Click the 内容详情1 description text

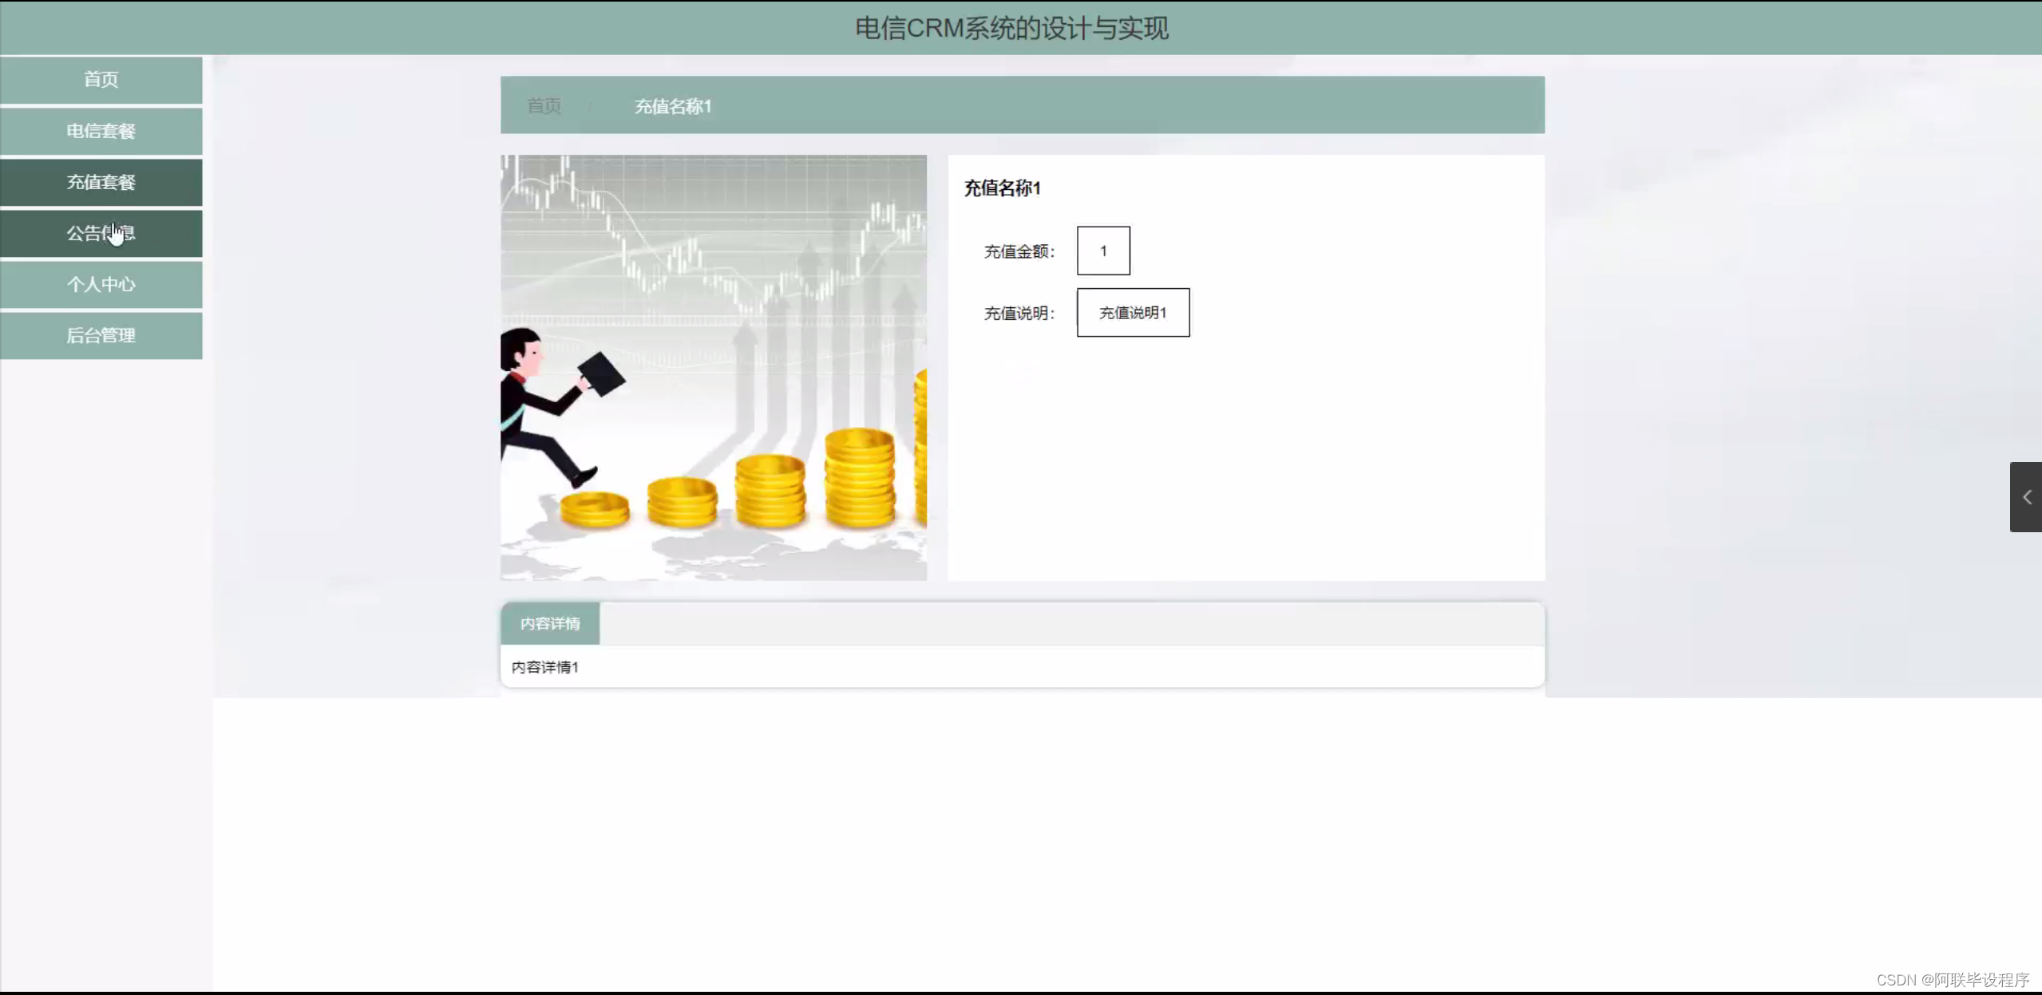point(545,667)
